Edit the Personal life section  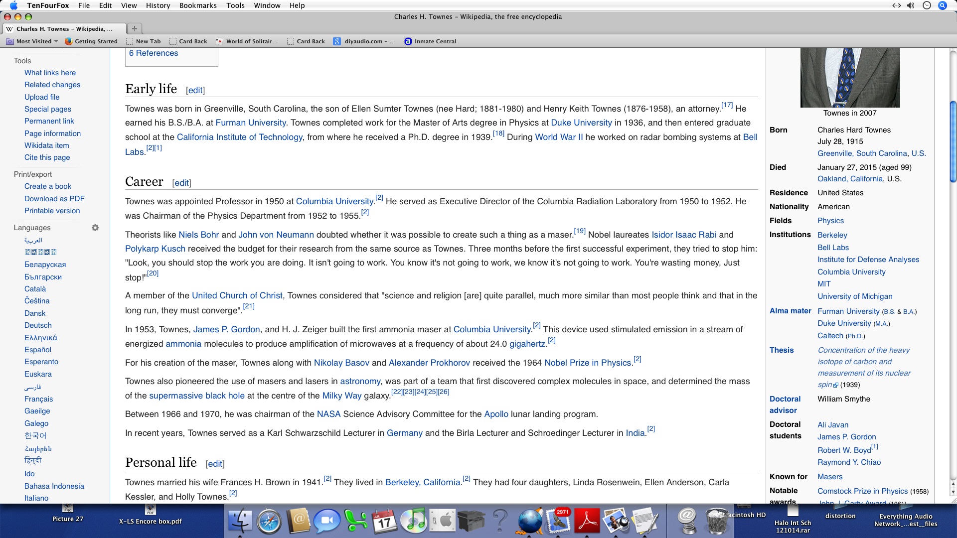(x=215, y=464)
